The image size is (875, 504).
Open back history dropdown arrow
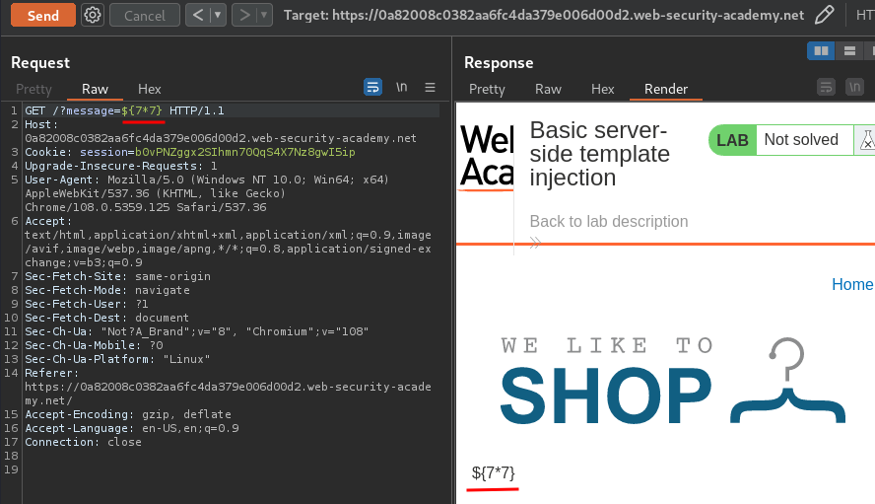(218, 15)
